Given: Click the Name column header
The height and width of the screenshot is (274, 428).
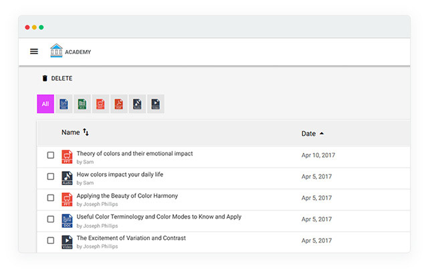Looking at the screenshot, I should (70, 132).
